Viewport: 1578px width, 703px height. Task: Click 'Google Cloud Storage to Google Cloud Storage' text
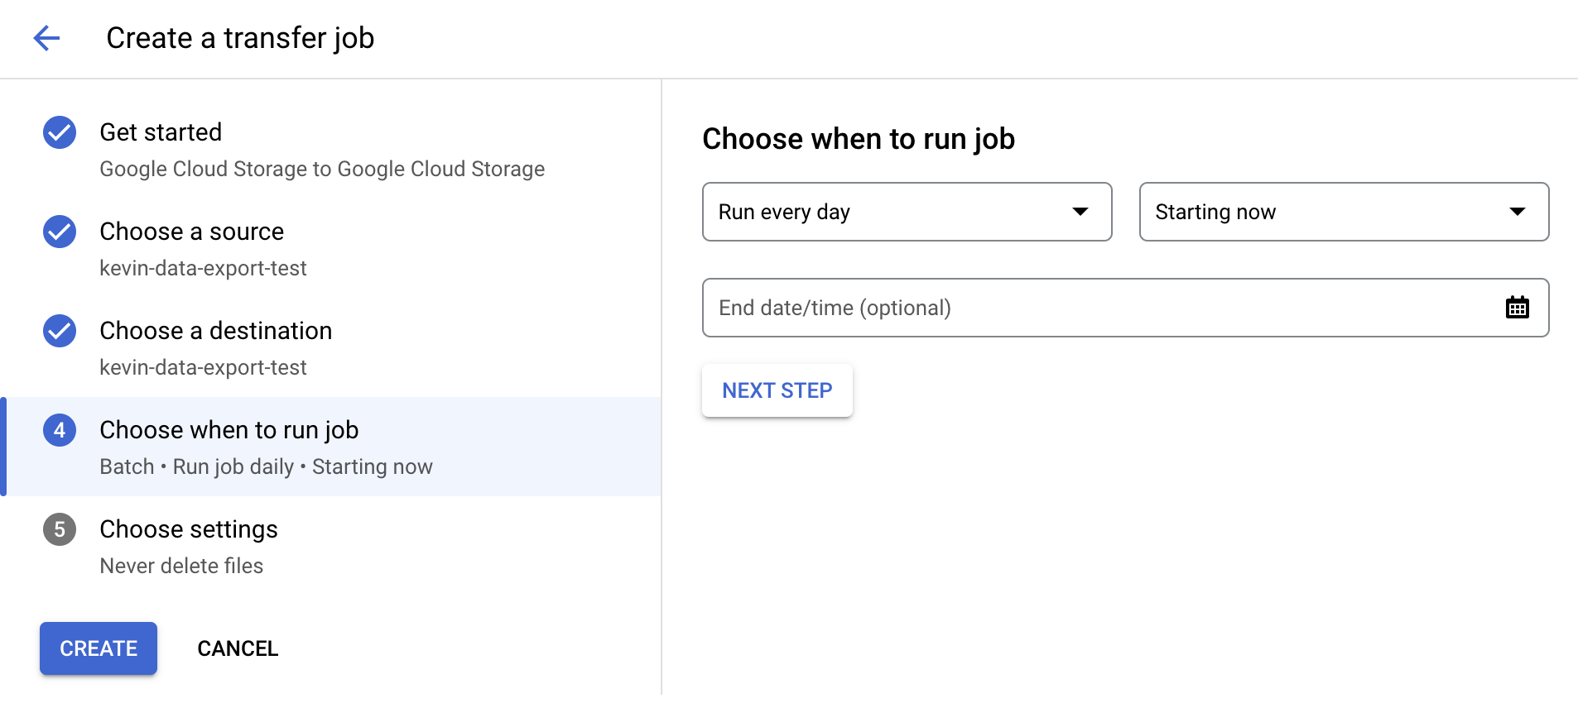point(322,169)
